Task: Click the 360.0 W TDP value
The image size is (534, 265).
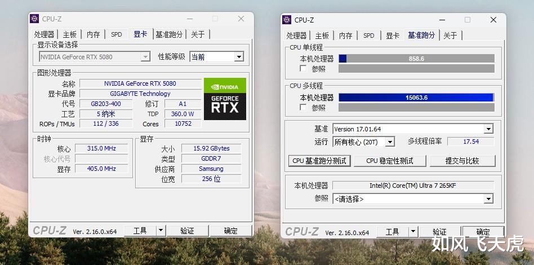Action: (183, 113)
